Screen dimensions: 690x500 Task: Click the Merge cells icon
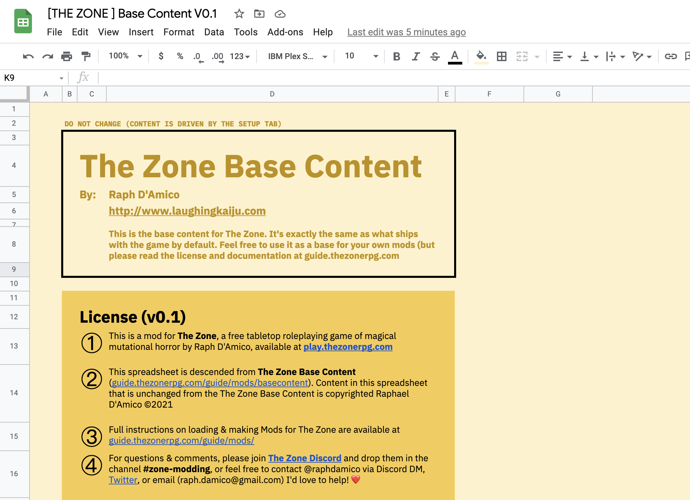coord(522,56)
